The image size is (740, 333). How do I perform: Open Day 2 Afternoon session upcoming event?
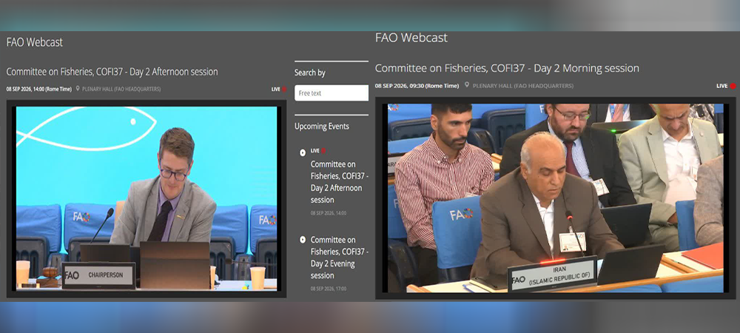click(340, 182)
